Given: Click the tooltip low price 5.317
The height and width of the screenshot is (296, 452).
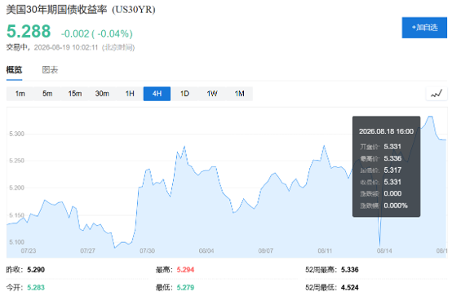Looking at the screenshot, I should 392,170.
